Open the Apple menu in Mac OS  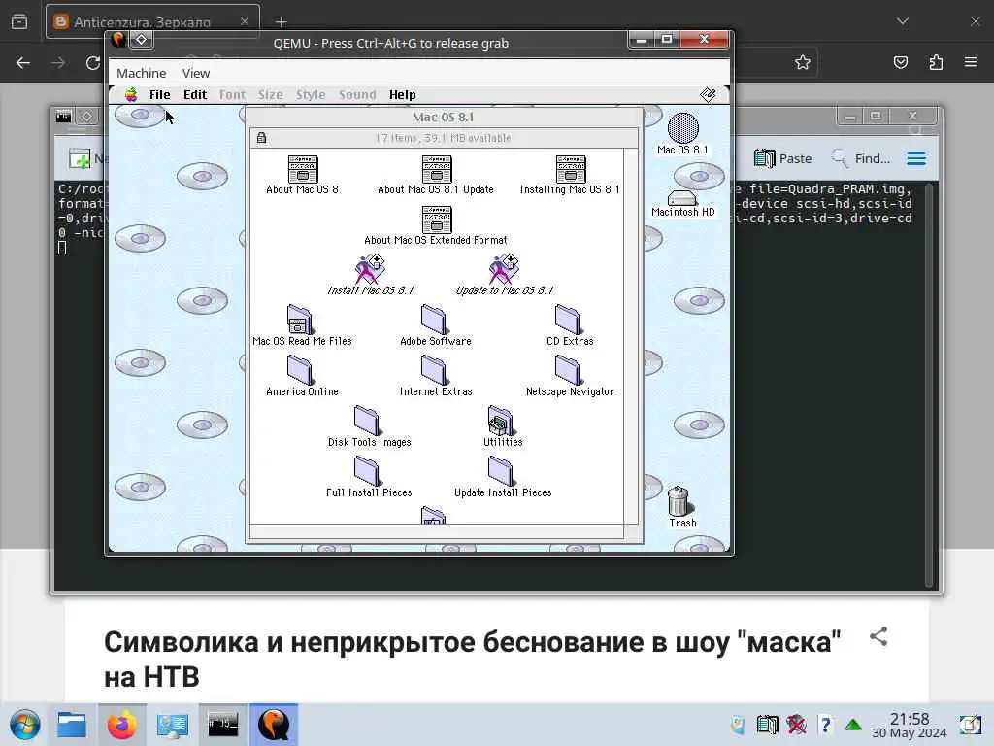click(x=131, y=95)
